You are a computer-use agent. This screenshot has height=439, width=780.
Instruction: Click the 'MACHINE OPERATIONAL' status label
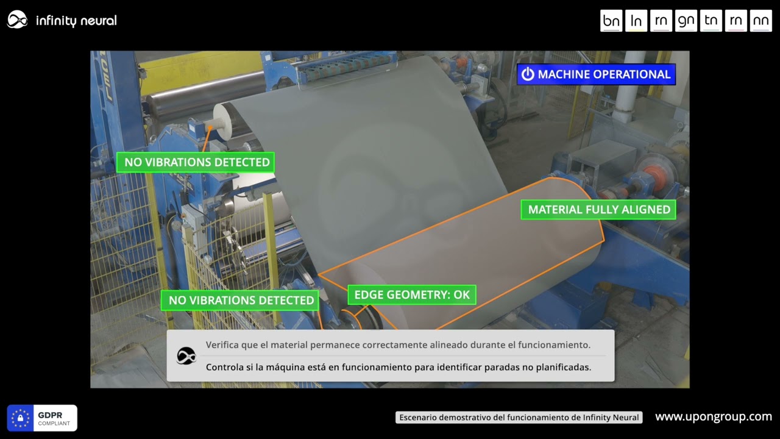tap(596, 74)
